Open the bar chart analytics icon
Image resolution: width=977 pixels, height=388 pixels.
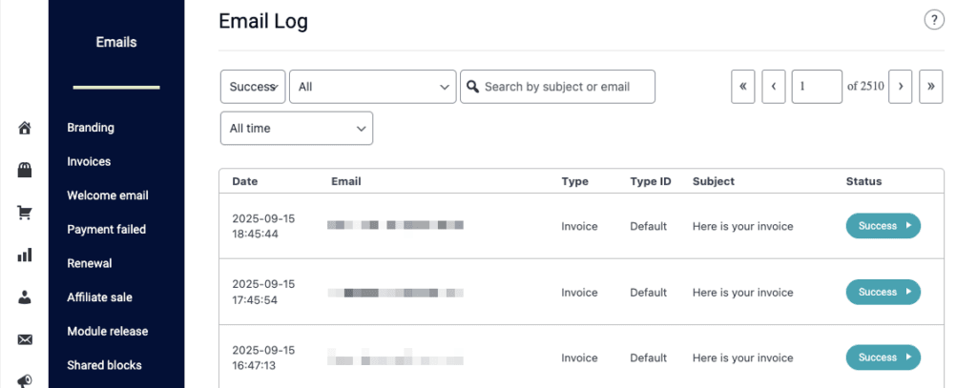coord(25,255)
